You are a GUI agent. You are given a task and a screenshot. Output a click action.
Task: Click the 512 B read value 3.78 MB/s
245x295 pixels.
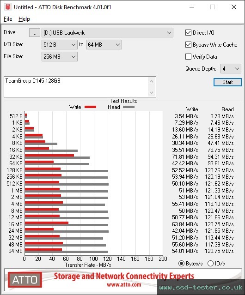[222, 116]
